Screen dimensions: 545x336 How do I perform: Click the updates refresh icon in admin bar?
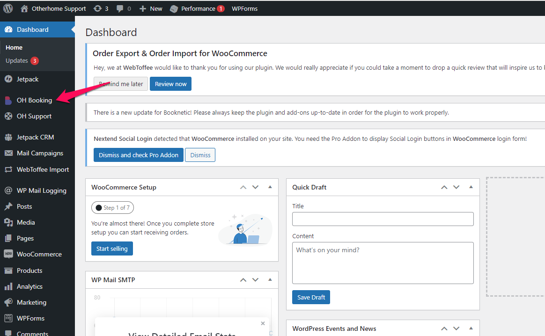point(97,8)
